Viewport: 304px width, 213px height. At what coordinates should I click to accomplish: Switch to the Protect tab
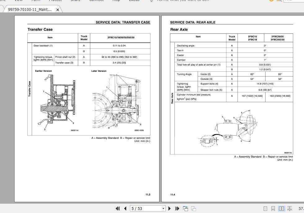point(55,1)
